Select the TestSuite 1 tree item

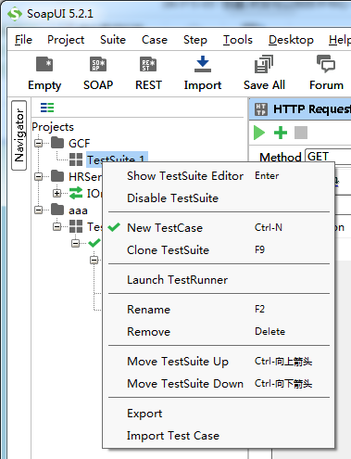pos(117,158)
